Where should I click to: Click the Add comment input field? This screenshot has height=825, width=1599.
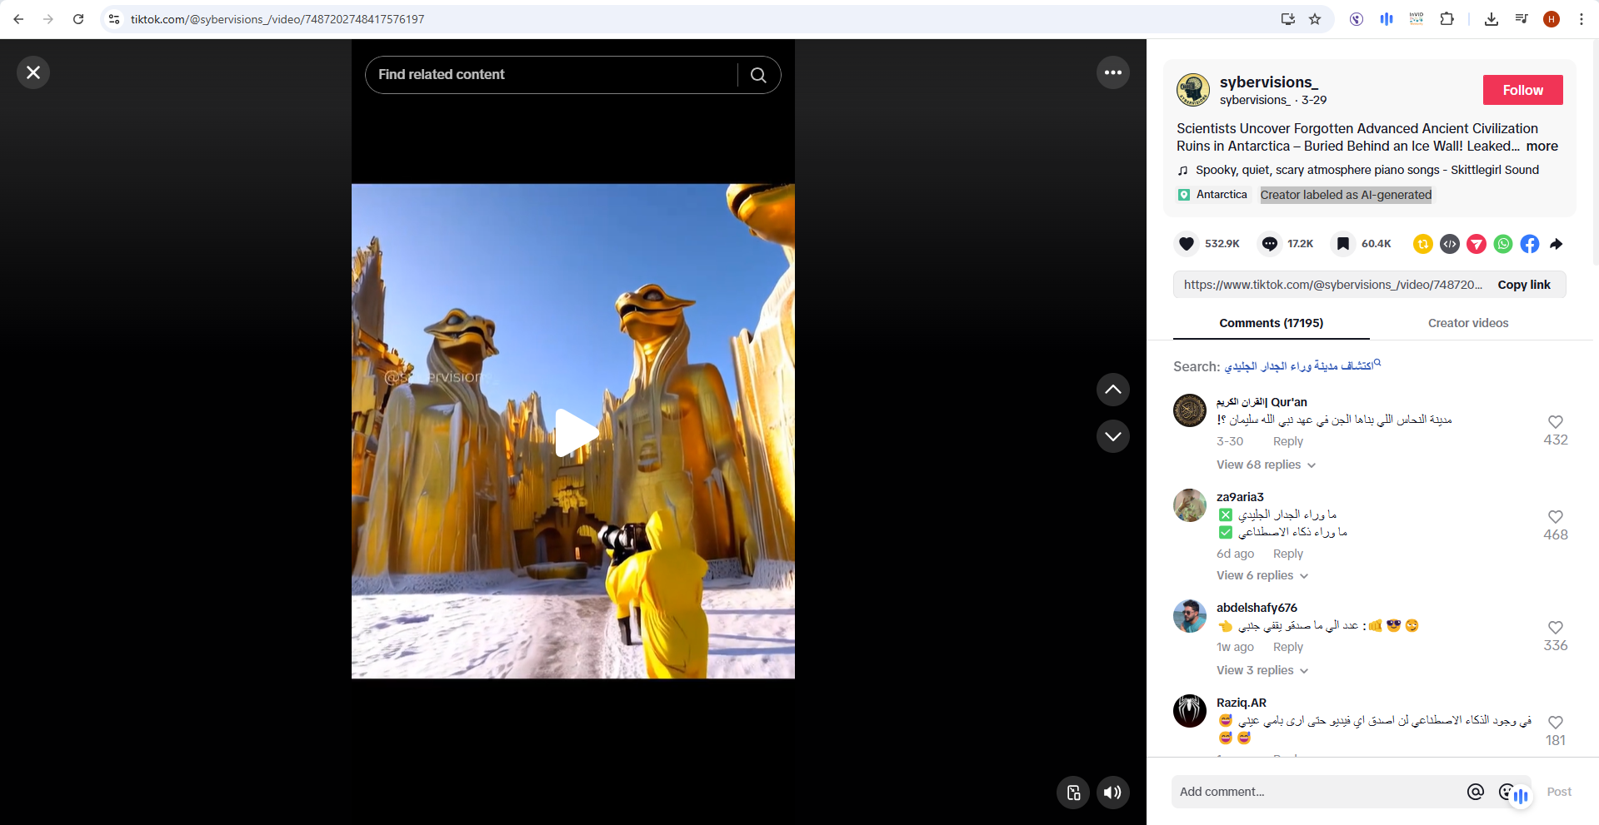(1317, 792)
